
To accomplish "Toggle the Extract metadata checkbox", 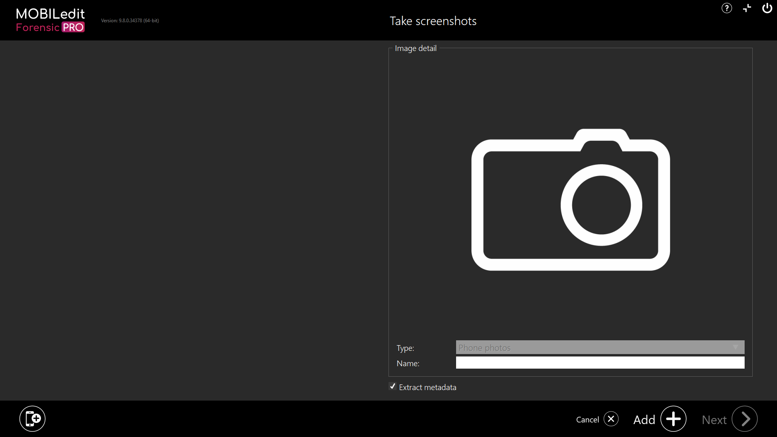I will pyautogui.click(x=392, y=386).
